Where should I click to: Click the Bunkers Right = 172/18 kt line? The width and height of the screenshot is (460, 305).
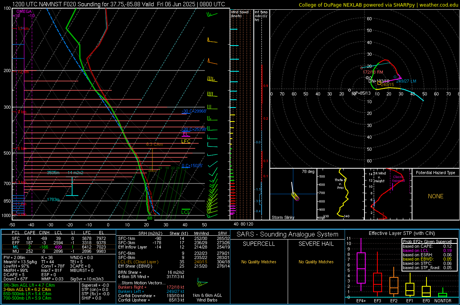[151, 287]
